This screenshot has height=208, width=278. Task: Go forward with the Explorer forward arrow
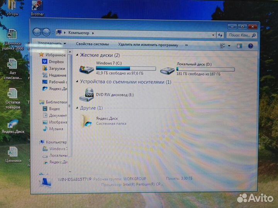(46, 32)
